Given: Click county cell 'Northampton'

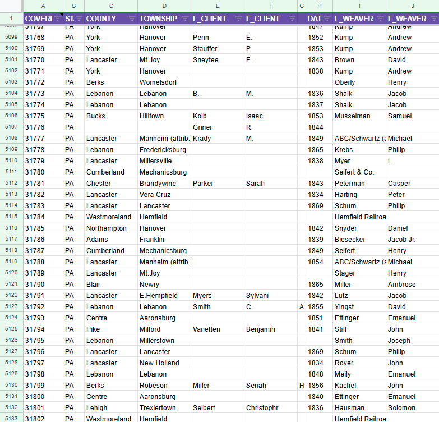Looking at the screenshot, I should 111,228.
